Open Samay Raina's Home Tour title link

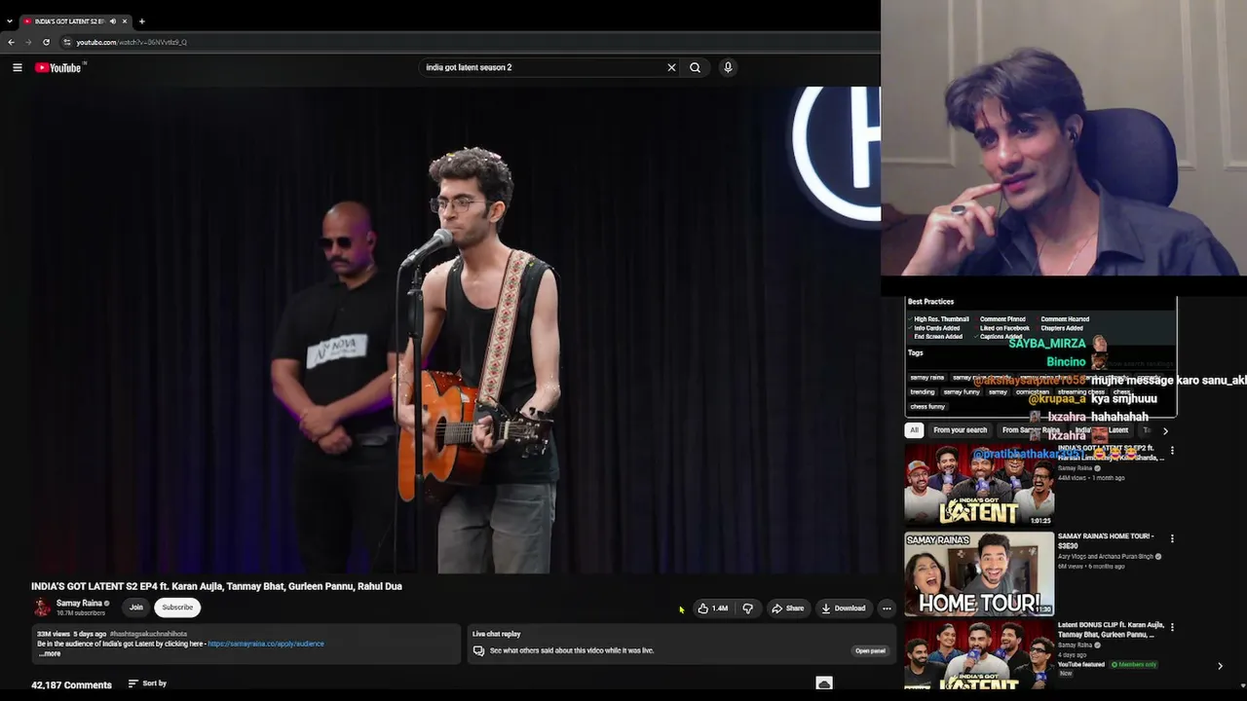point(1106,540)
